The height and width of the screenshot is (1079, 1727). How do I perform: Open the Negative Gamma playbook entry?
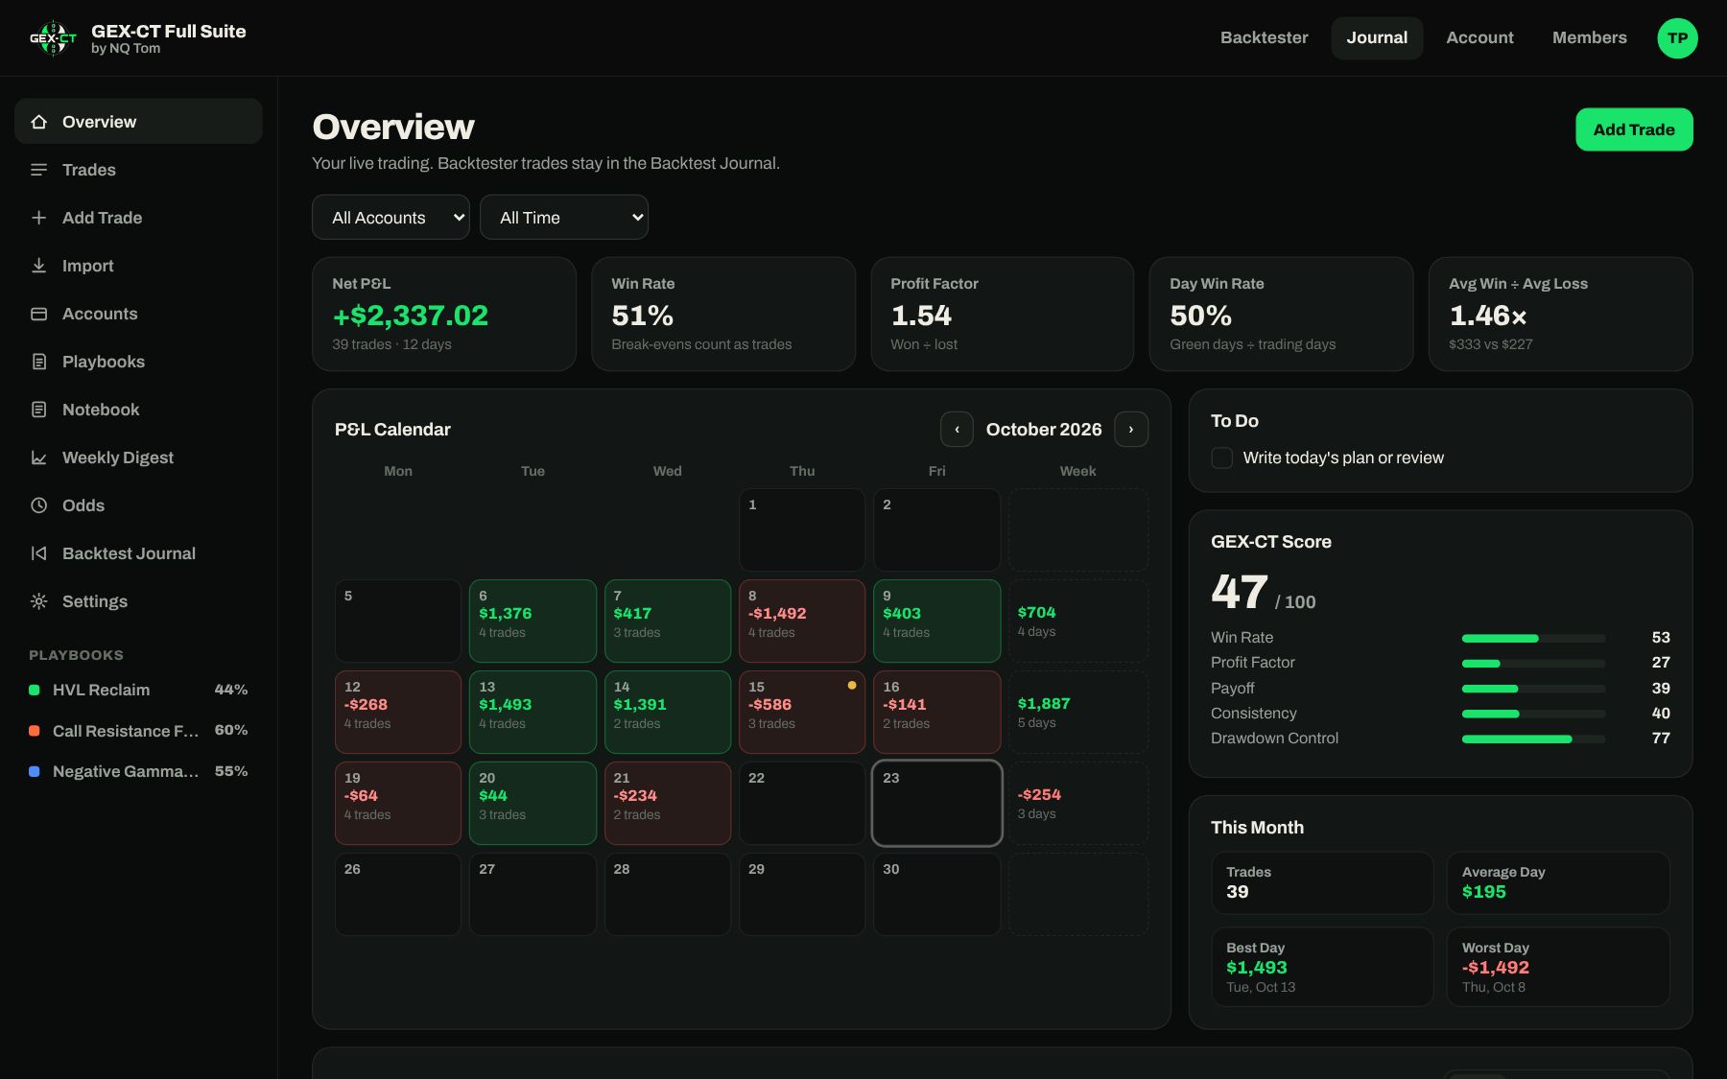point(138,771)
